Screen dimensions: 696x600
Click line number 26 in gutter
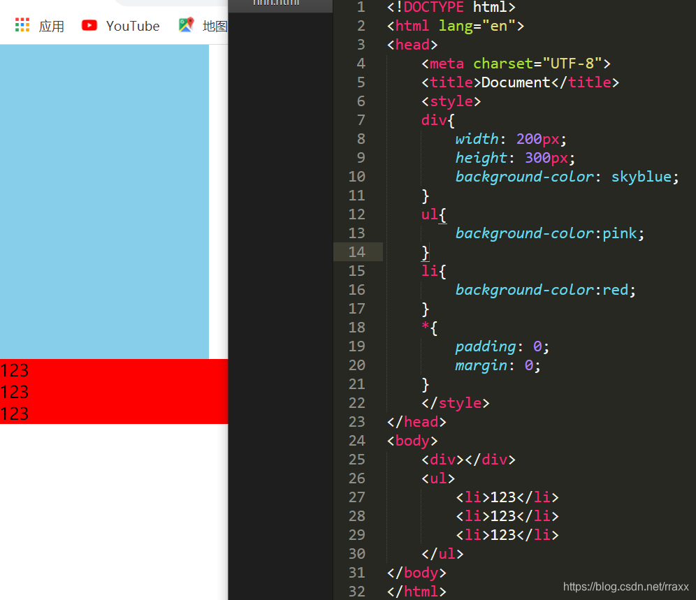point(357,478)
